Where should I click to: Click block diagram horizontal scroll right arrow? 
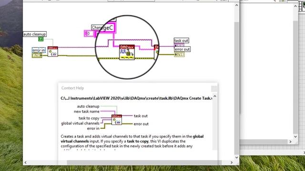pyautogui.click(x=232, y=162)
